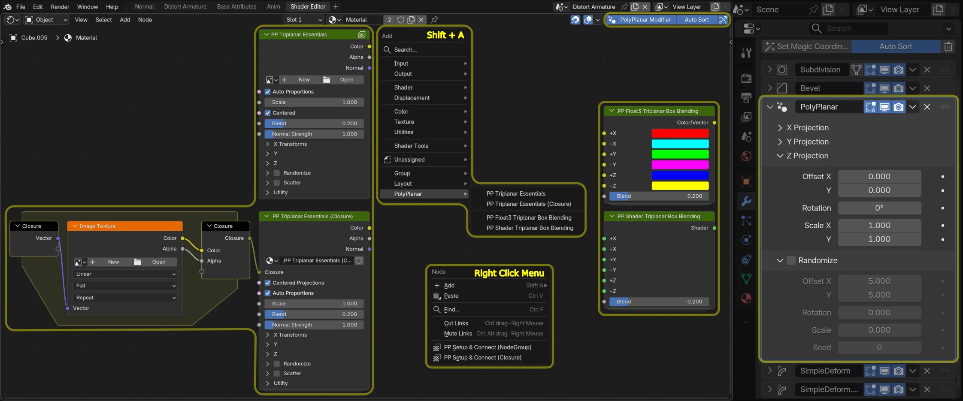Image resolution: width=963 pixels, height=401 pixels.
Task: Toggle Bevel modifier render camera visibility
Action: click(899, 88)
